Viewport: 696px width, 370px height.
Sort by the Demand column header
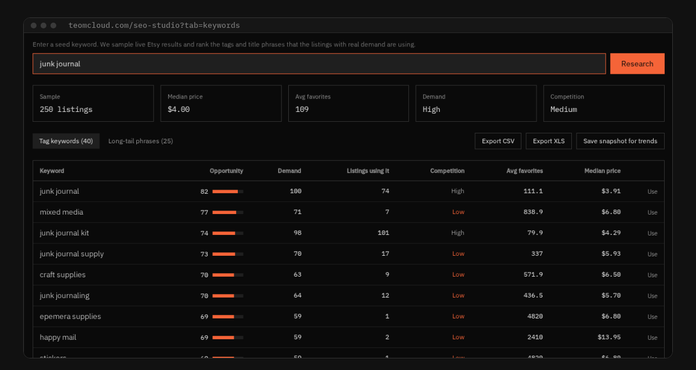[289, 171]
